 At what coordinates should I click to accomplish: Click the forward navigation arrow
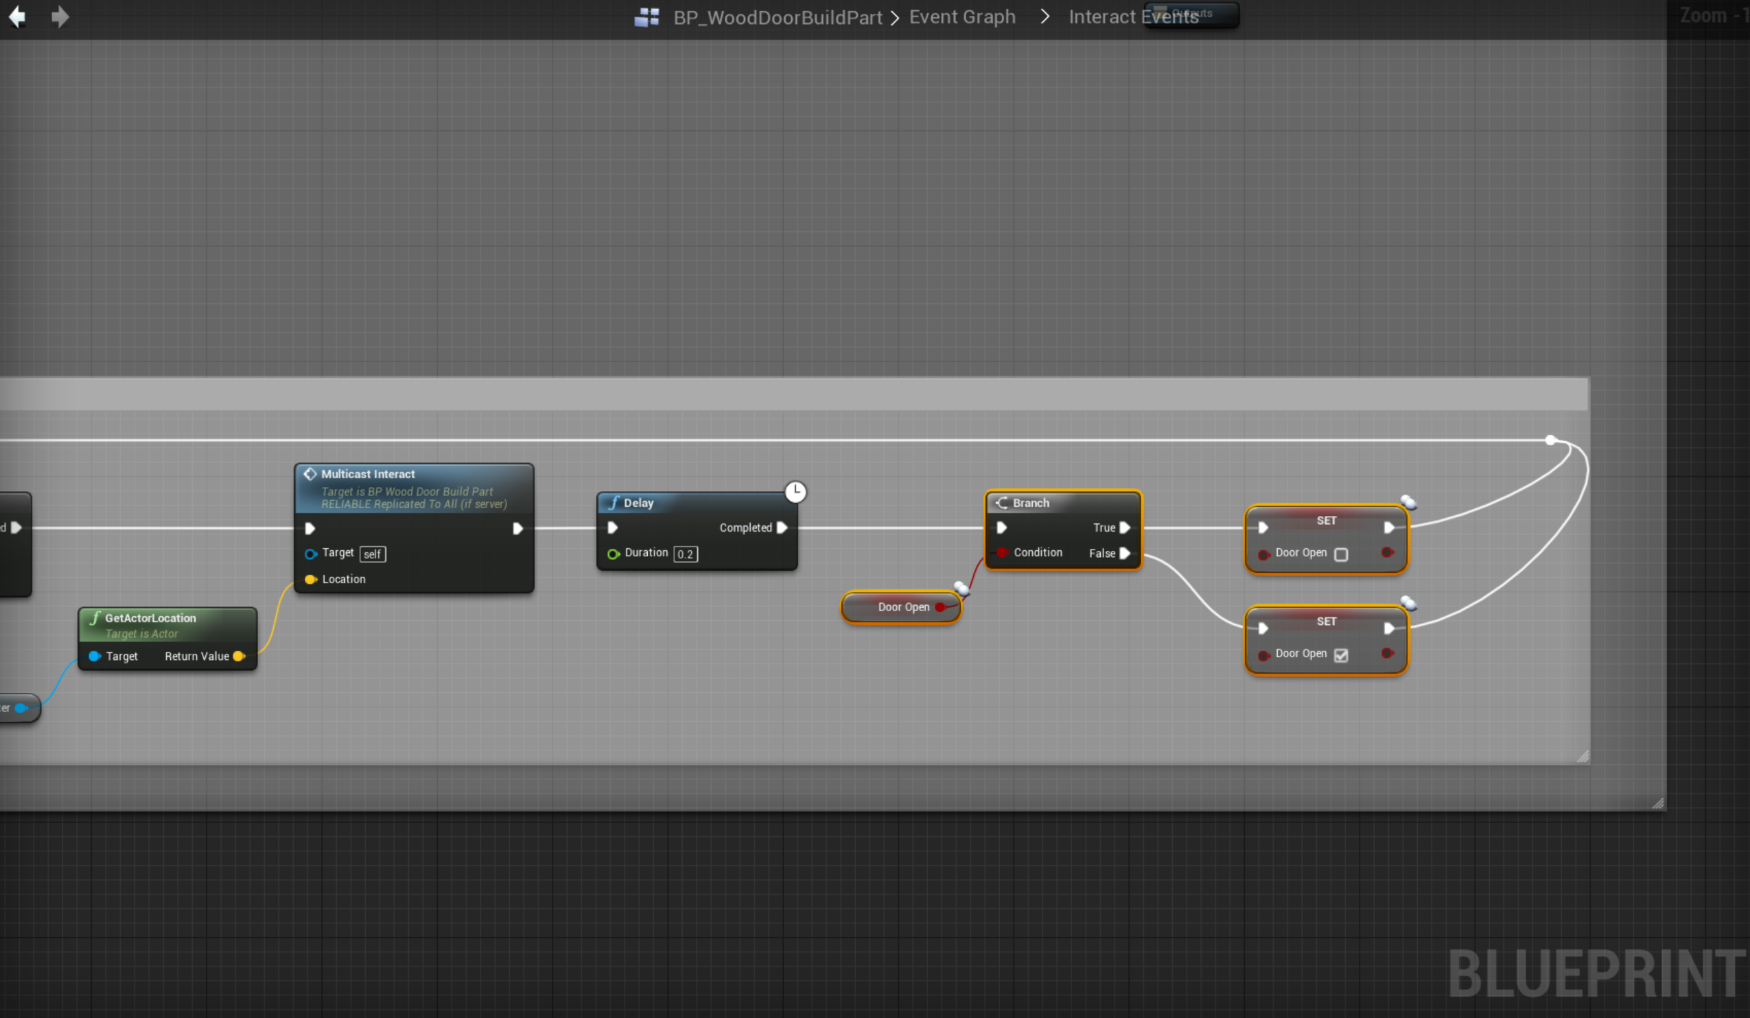coord(60,16)
